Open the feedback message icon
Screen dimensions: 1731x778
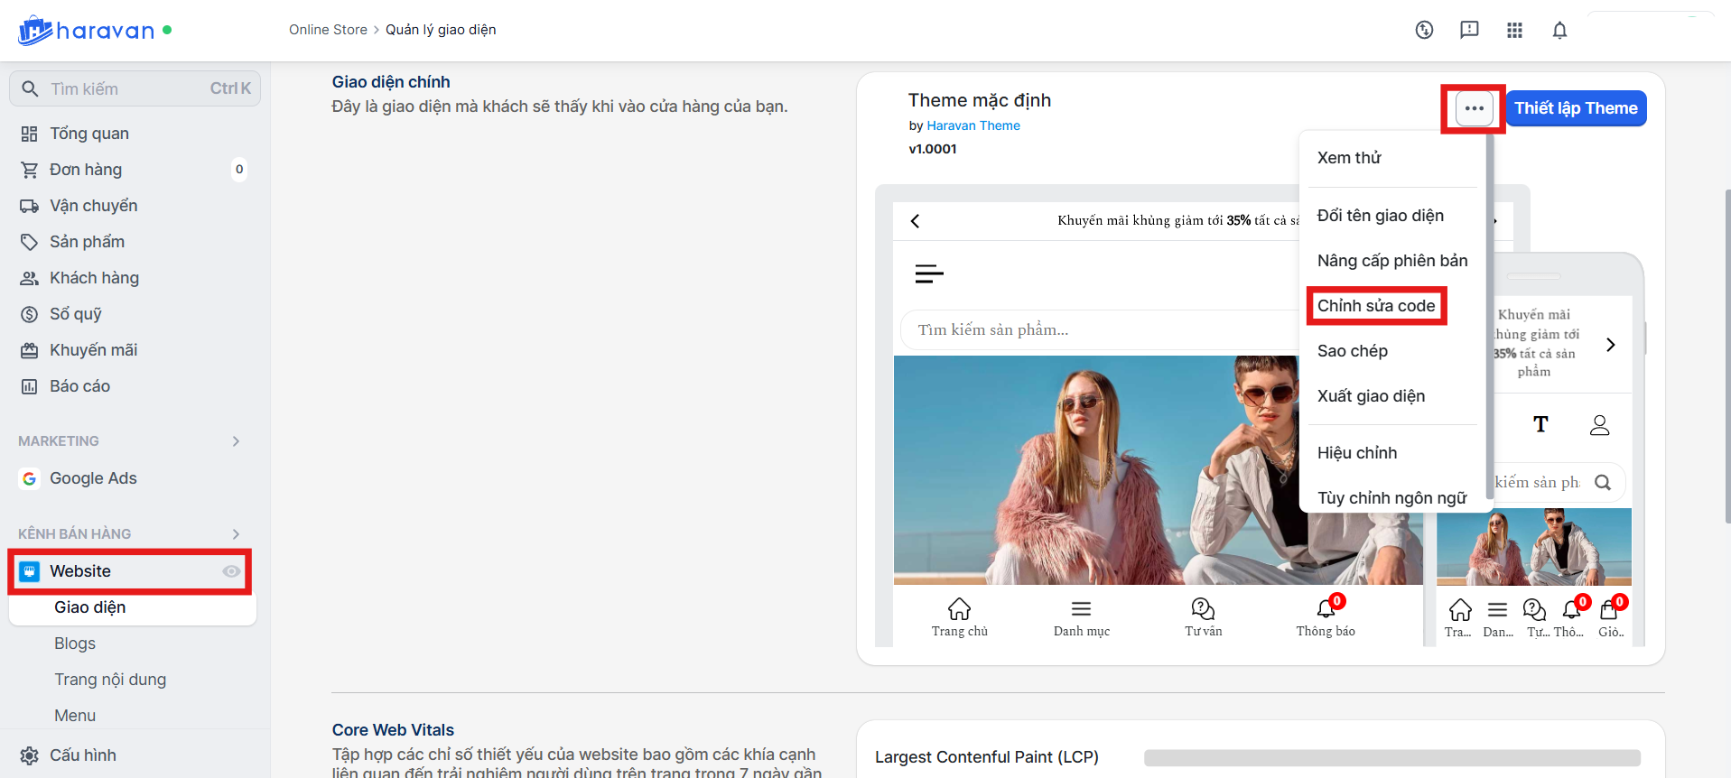pyautogui.click(x=1469, y=30)
